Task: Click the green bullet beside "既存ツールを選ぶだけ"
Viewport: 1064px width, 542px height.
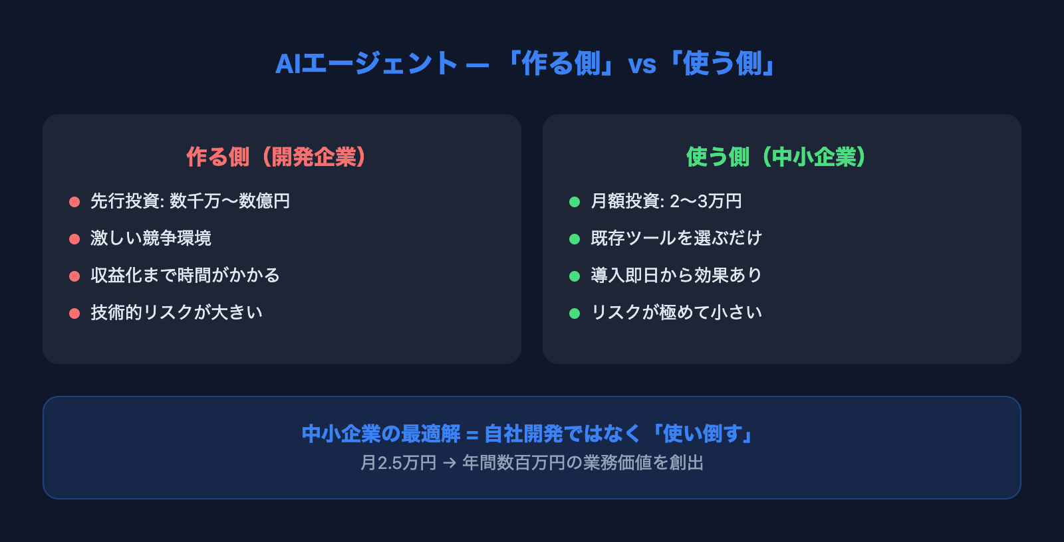Action: pyautogui.click(x=575, y=239)
